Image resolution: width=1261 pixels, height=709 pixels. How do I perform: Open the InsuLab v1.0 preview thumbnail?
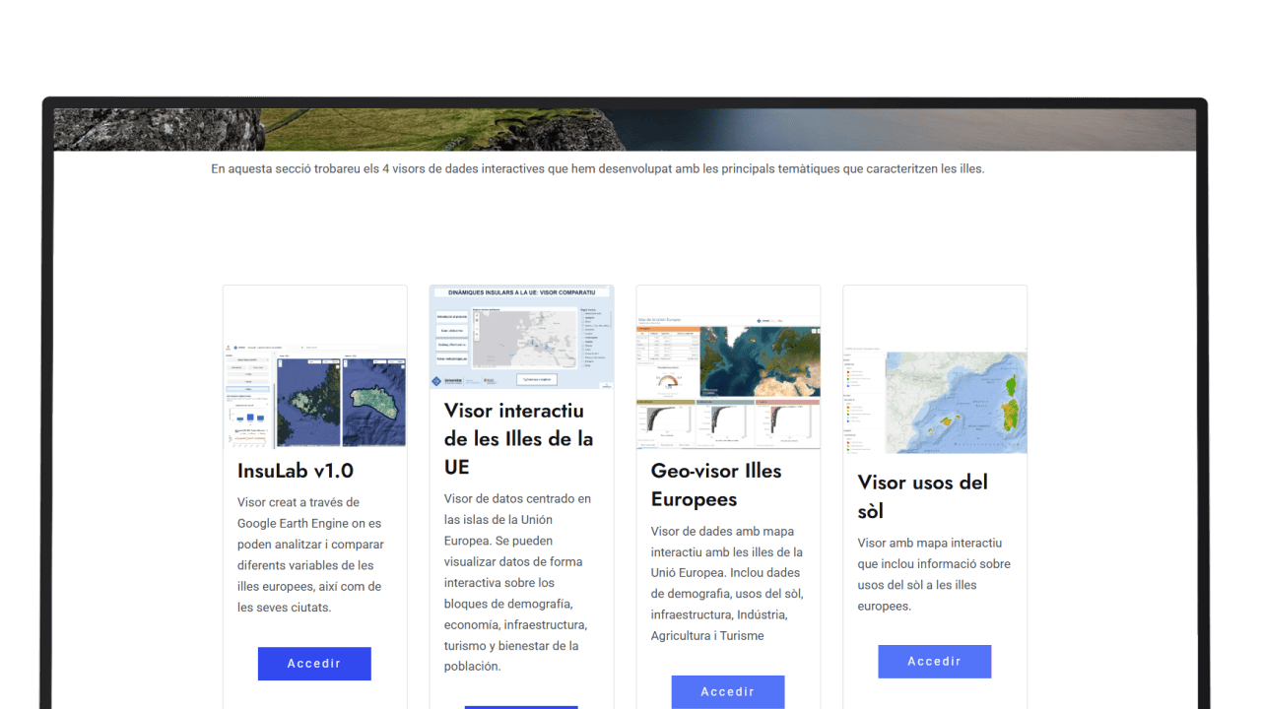(314, 396)
